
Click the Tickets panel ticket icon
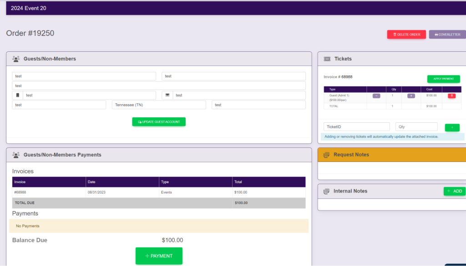[x=327, y=59]
